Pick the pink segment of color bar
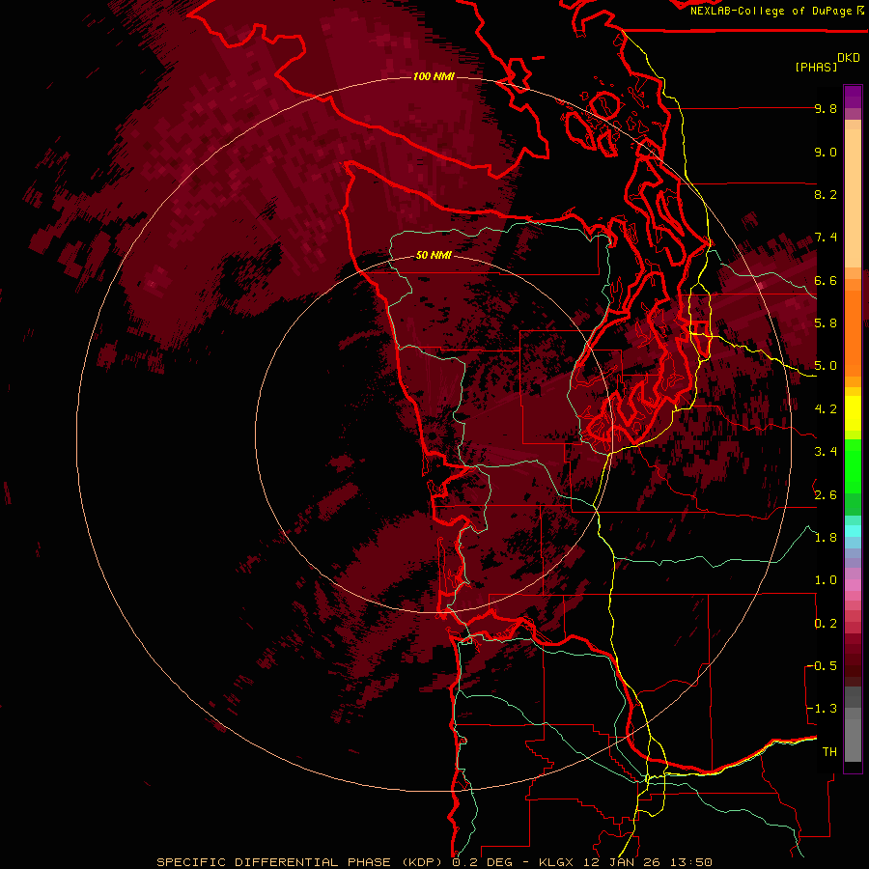 853,585
